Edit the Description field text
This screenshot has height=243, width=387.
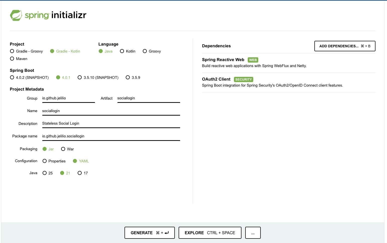pos(111,124)
